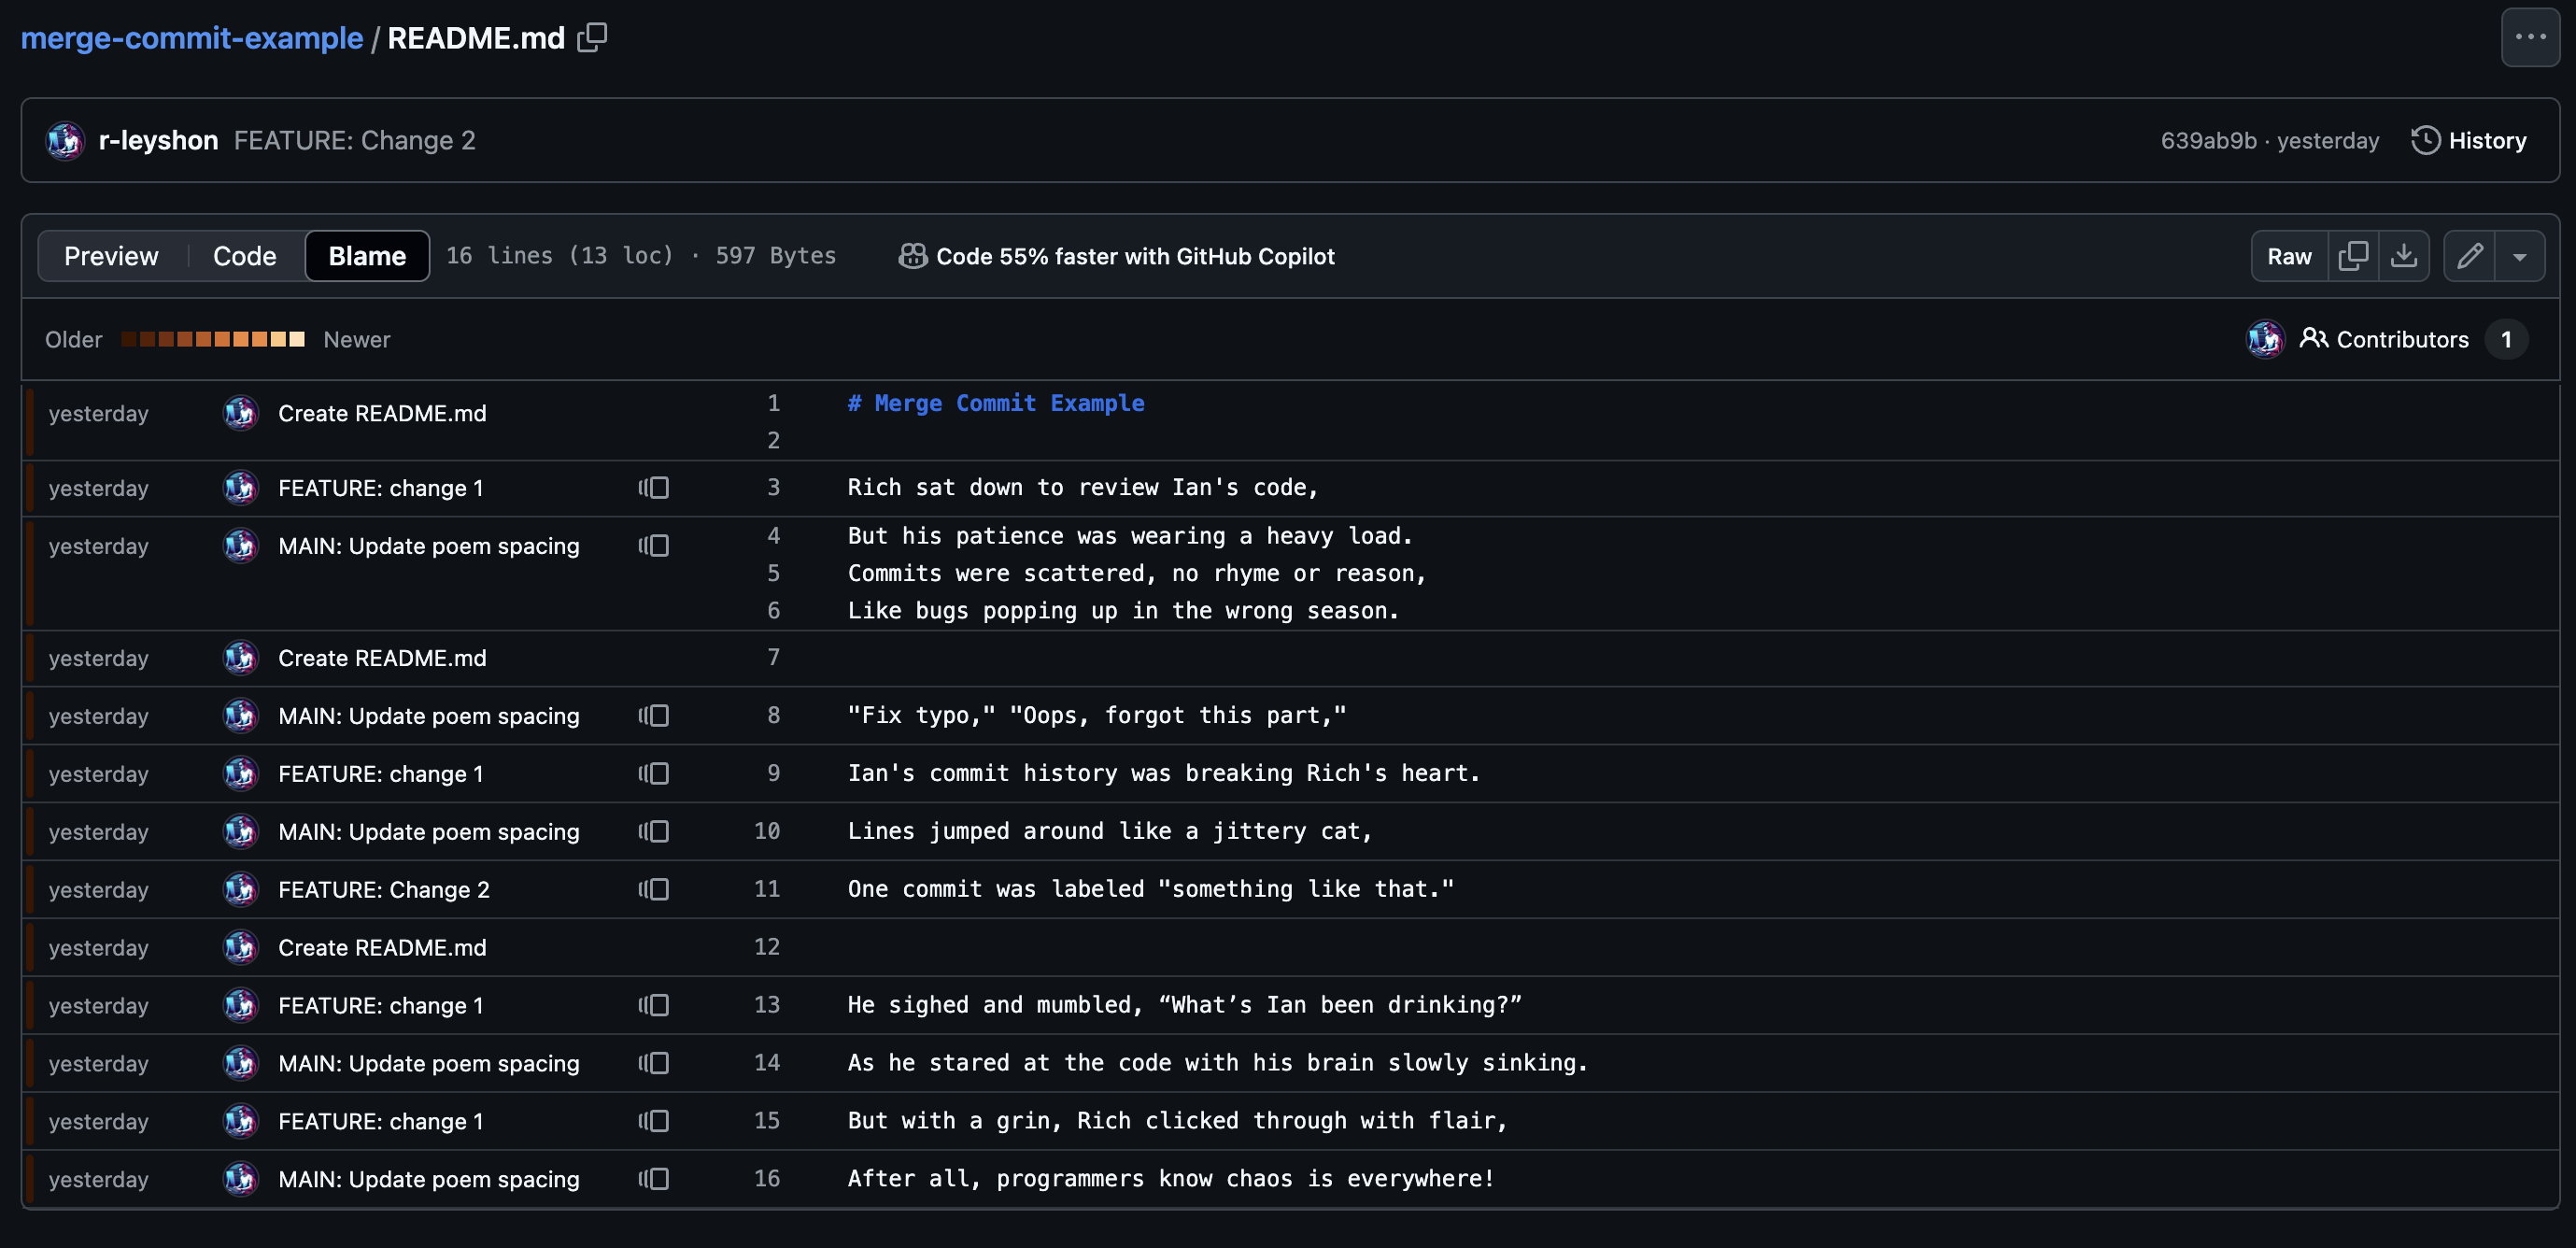
Task: View blame prior to line 11 change
Action: (x=654, y=890)
